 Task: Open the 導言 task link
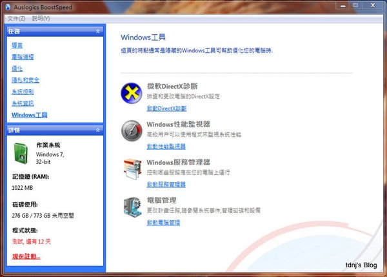click(x=17, y=45)
